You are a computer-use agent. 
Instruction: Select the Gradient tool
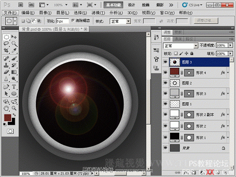(14, 72)
